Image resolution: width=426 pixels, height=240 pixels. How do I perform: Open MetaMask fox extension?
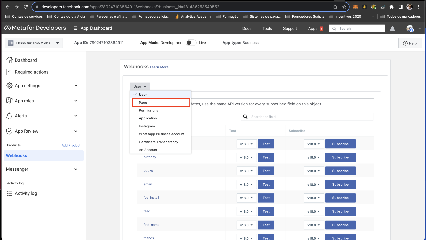coord(356,7)
